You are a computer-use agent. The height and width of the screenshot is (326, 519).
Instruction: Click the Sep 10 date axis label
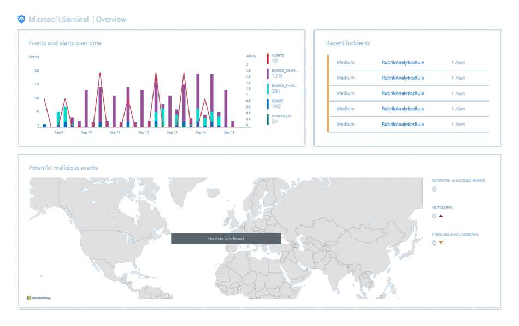[x=86, y=132]
